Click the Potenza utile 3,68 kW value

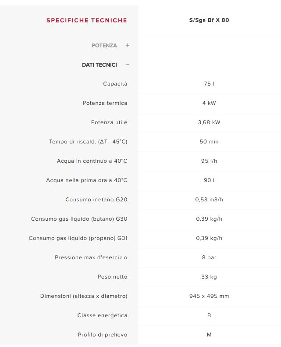click(x=209, y=122)
